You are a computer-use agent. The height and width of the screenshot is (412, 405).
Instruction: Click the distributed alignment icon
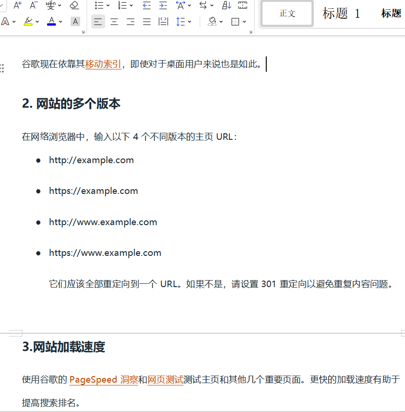click(163, 21)
